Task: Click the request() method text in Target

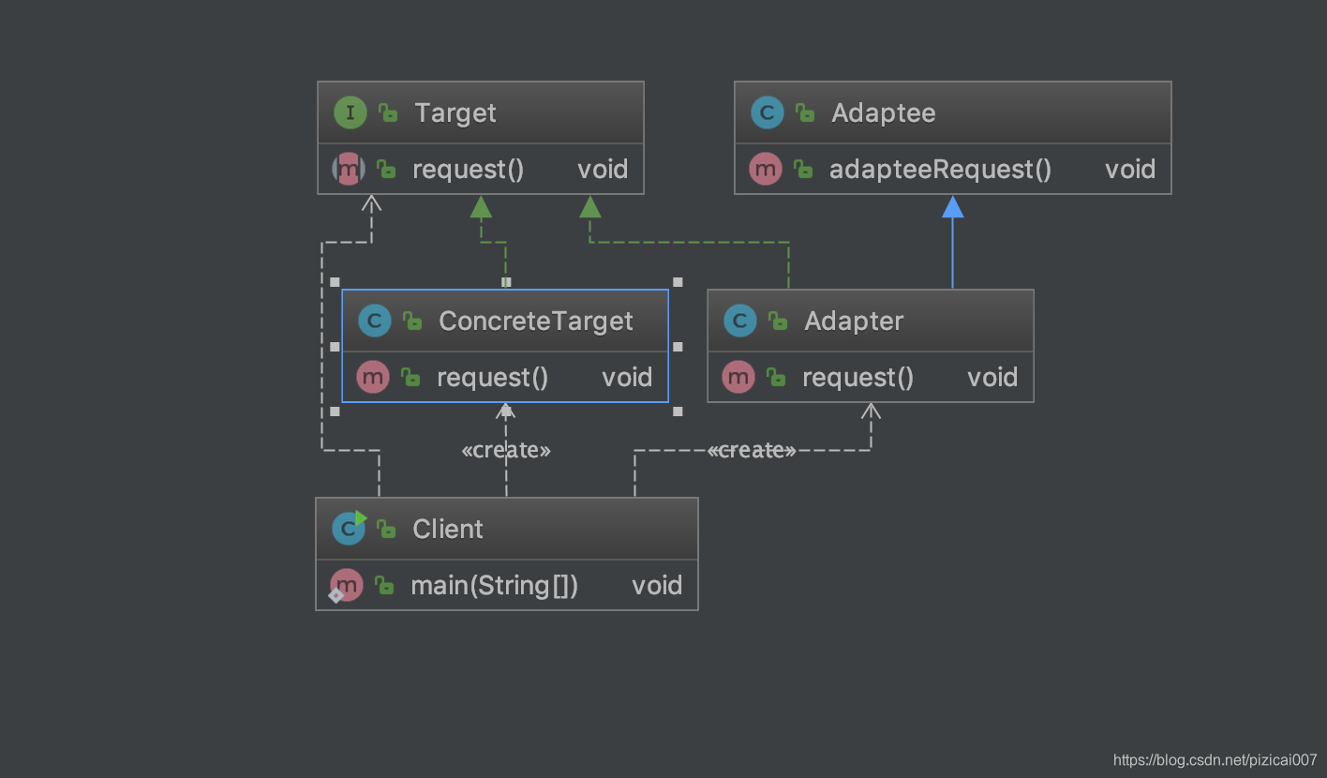Action: coord(469,170)
